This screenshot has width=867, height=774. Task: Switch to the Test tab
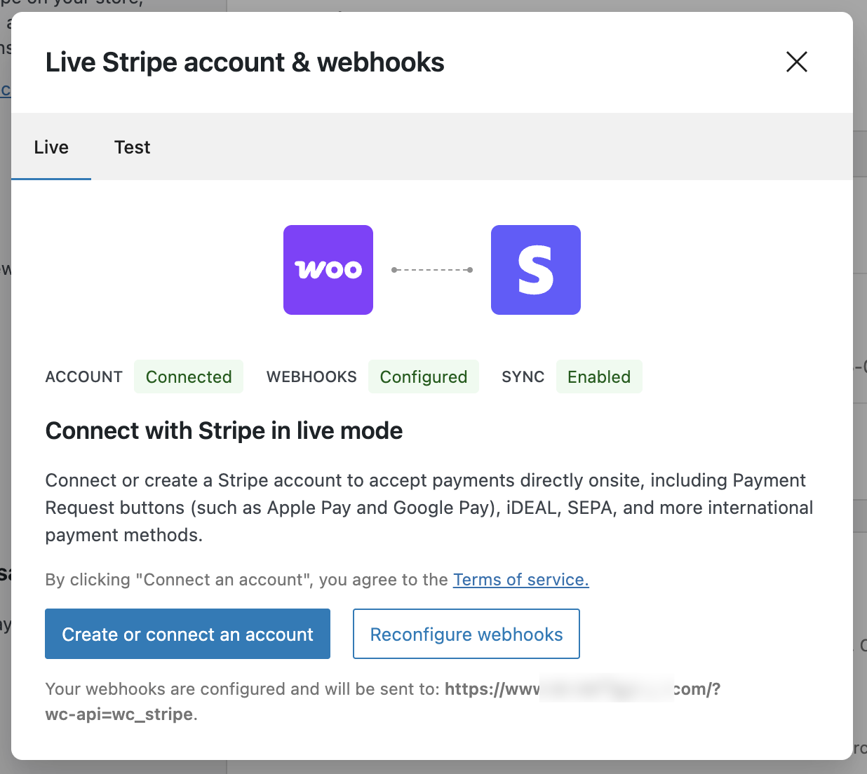[x=132, y=147]
